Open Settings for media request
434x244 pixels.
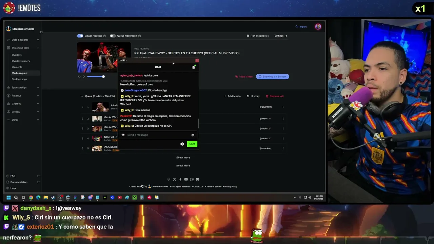pos(281,36)
